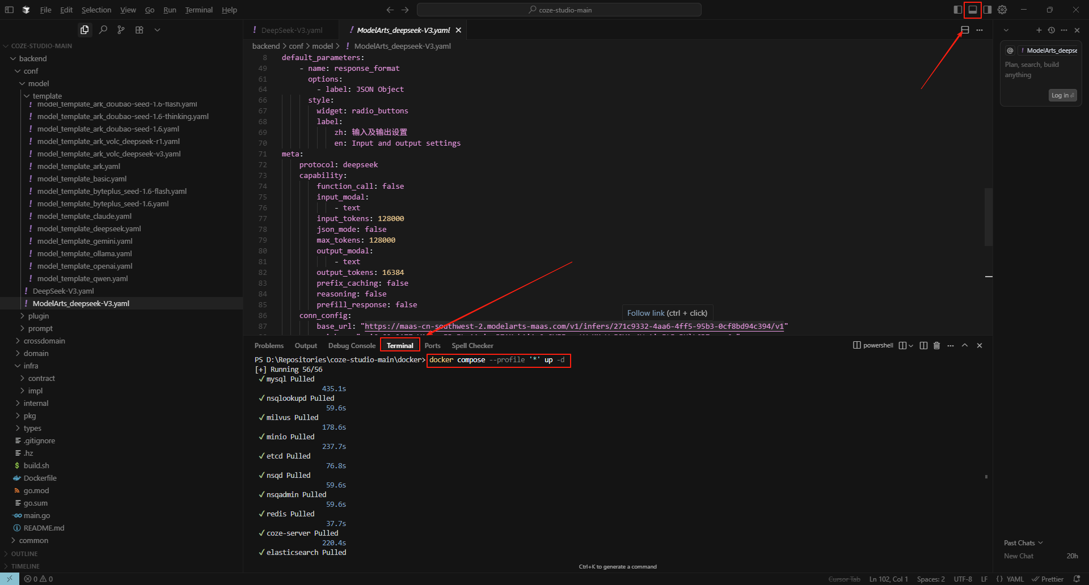1089x585 pixels.
Task: Open the Terminal menu
Action: click(x=199, y=10)
